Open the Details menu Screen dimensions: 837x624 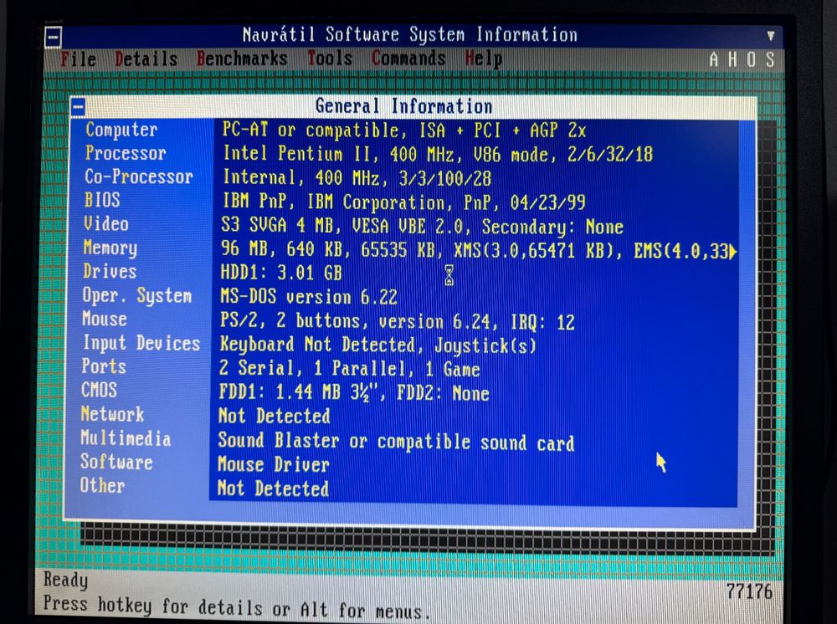[146, 59]
